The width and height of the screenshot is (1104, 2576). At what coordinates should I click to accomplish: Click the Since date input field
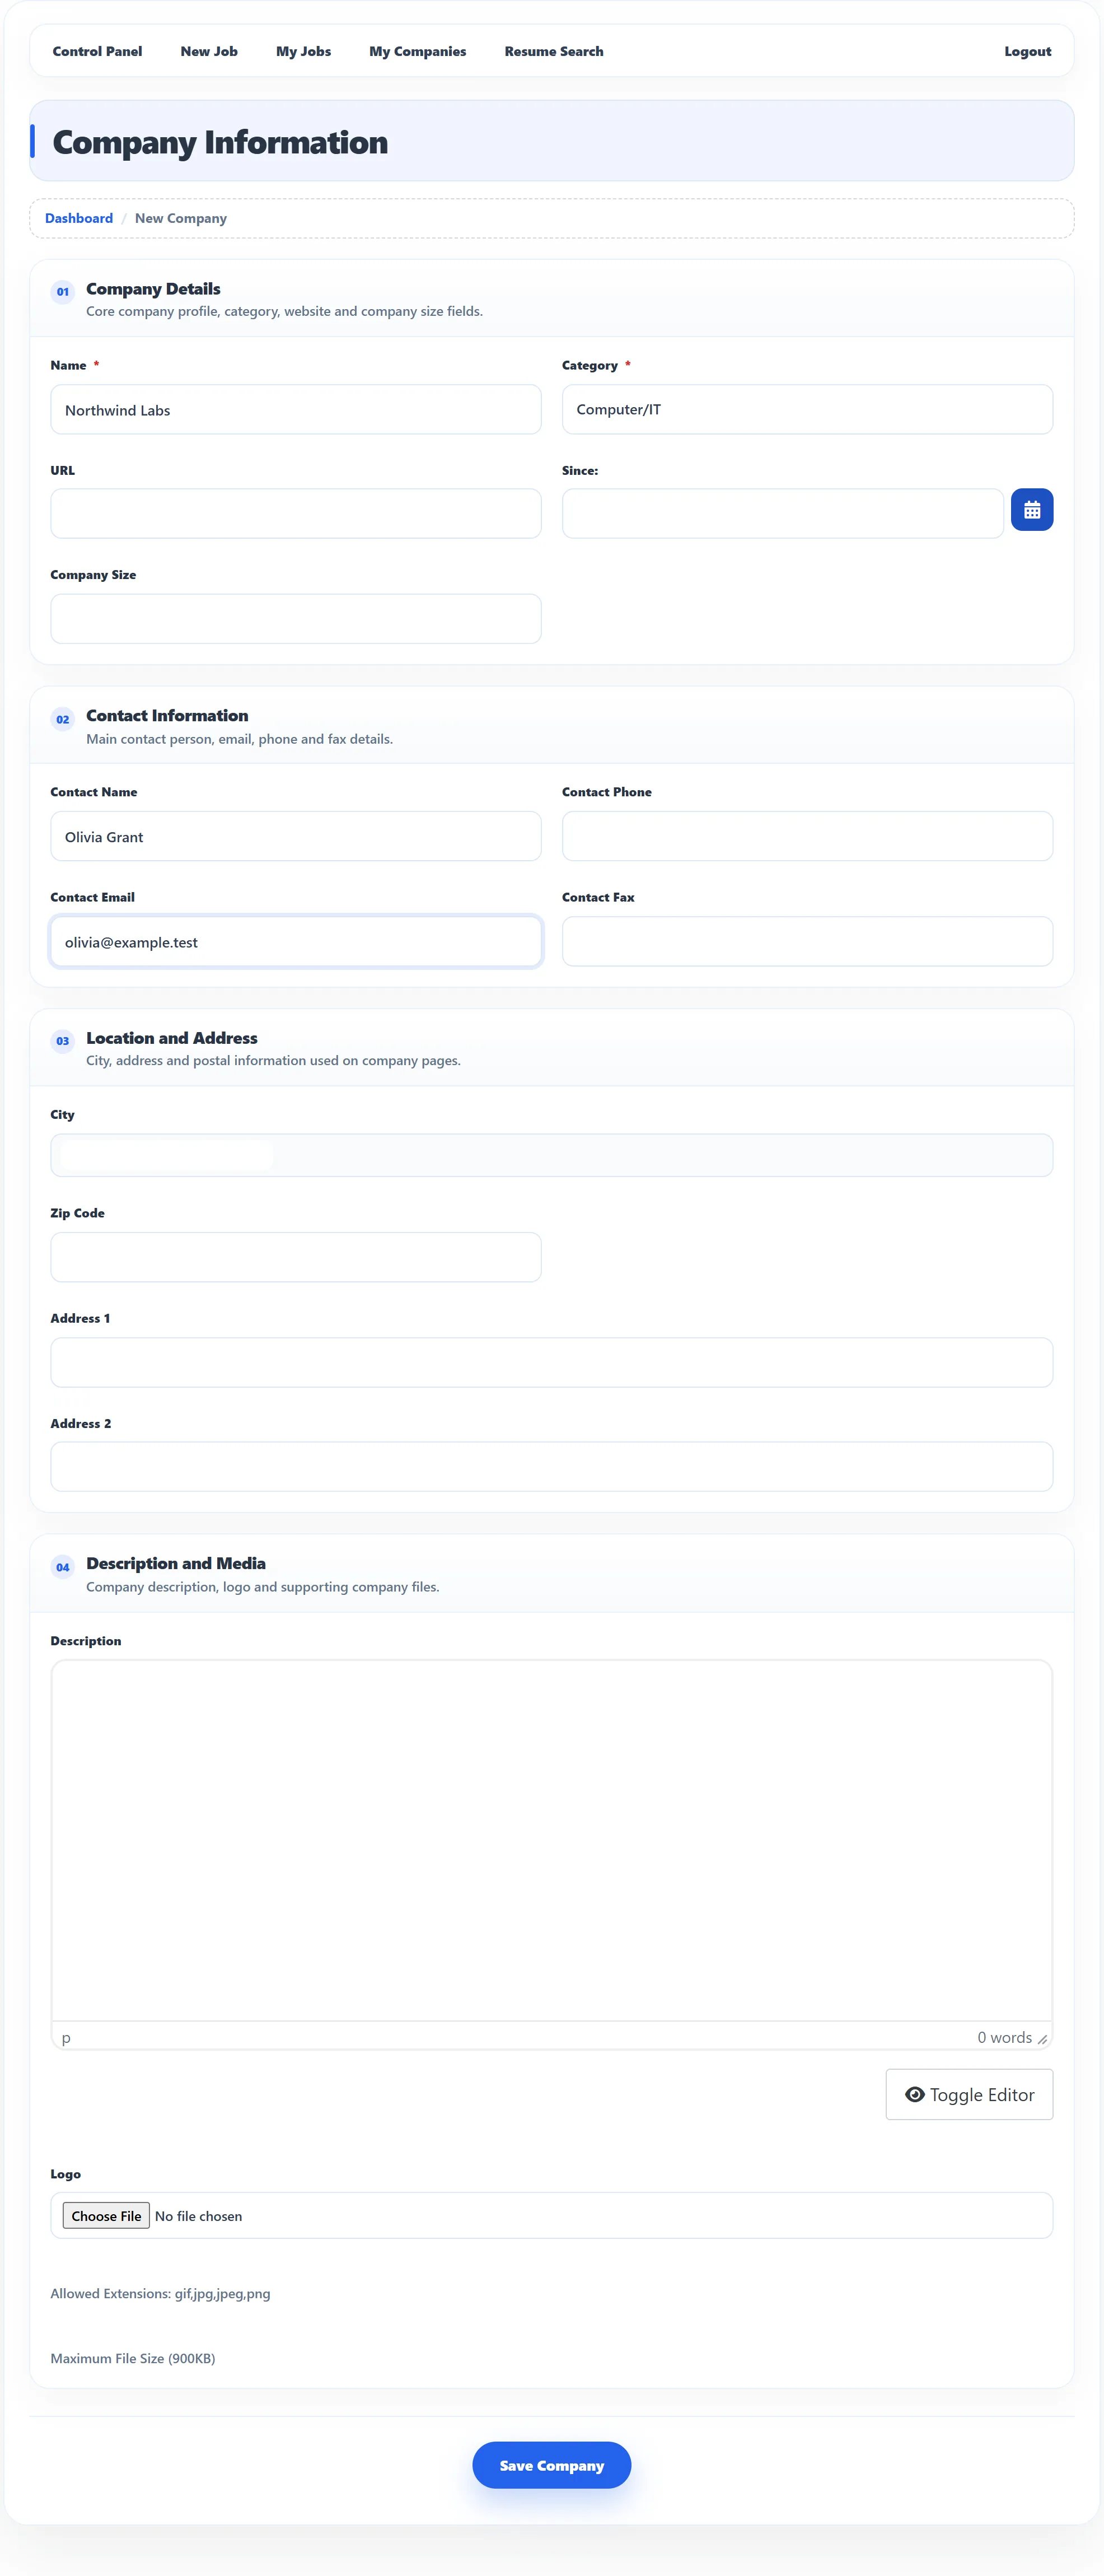[x=782, y=513]
